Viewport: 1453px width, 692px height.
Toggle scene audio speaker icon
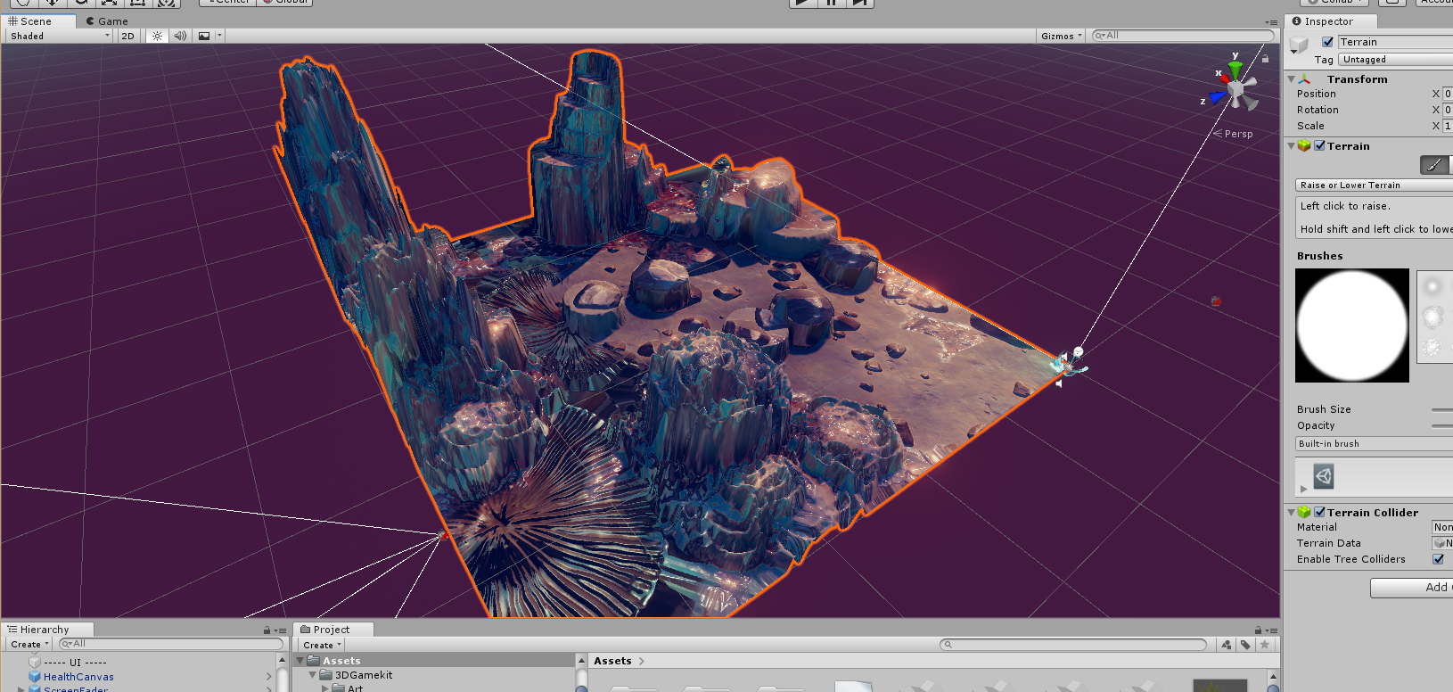[x=180, y=36]
